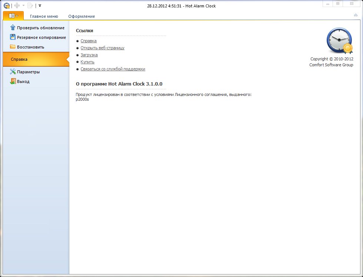Image resolution: width=363 pixels, height=277 pixels.
Task: Click the folder icon beside Восстановить
Action: [x=13, y=47]
